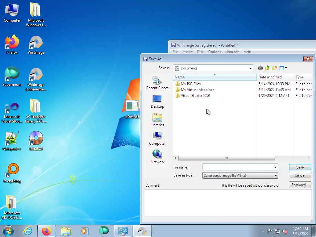
Task: Switch to the WinImage taskbar button
Action: pos(142,231)
